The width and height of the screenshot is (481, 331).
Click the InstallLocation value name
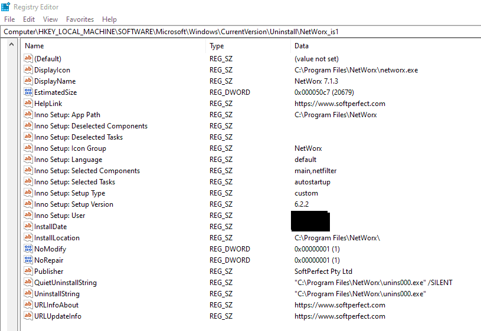(57, 238)
